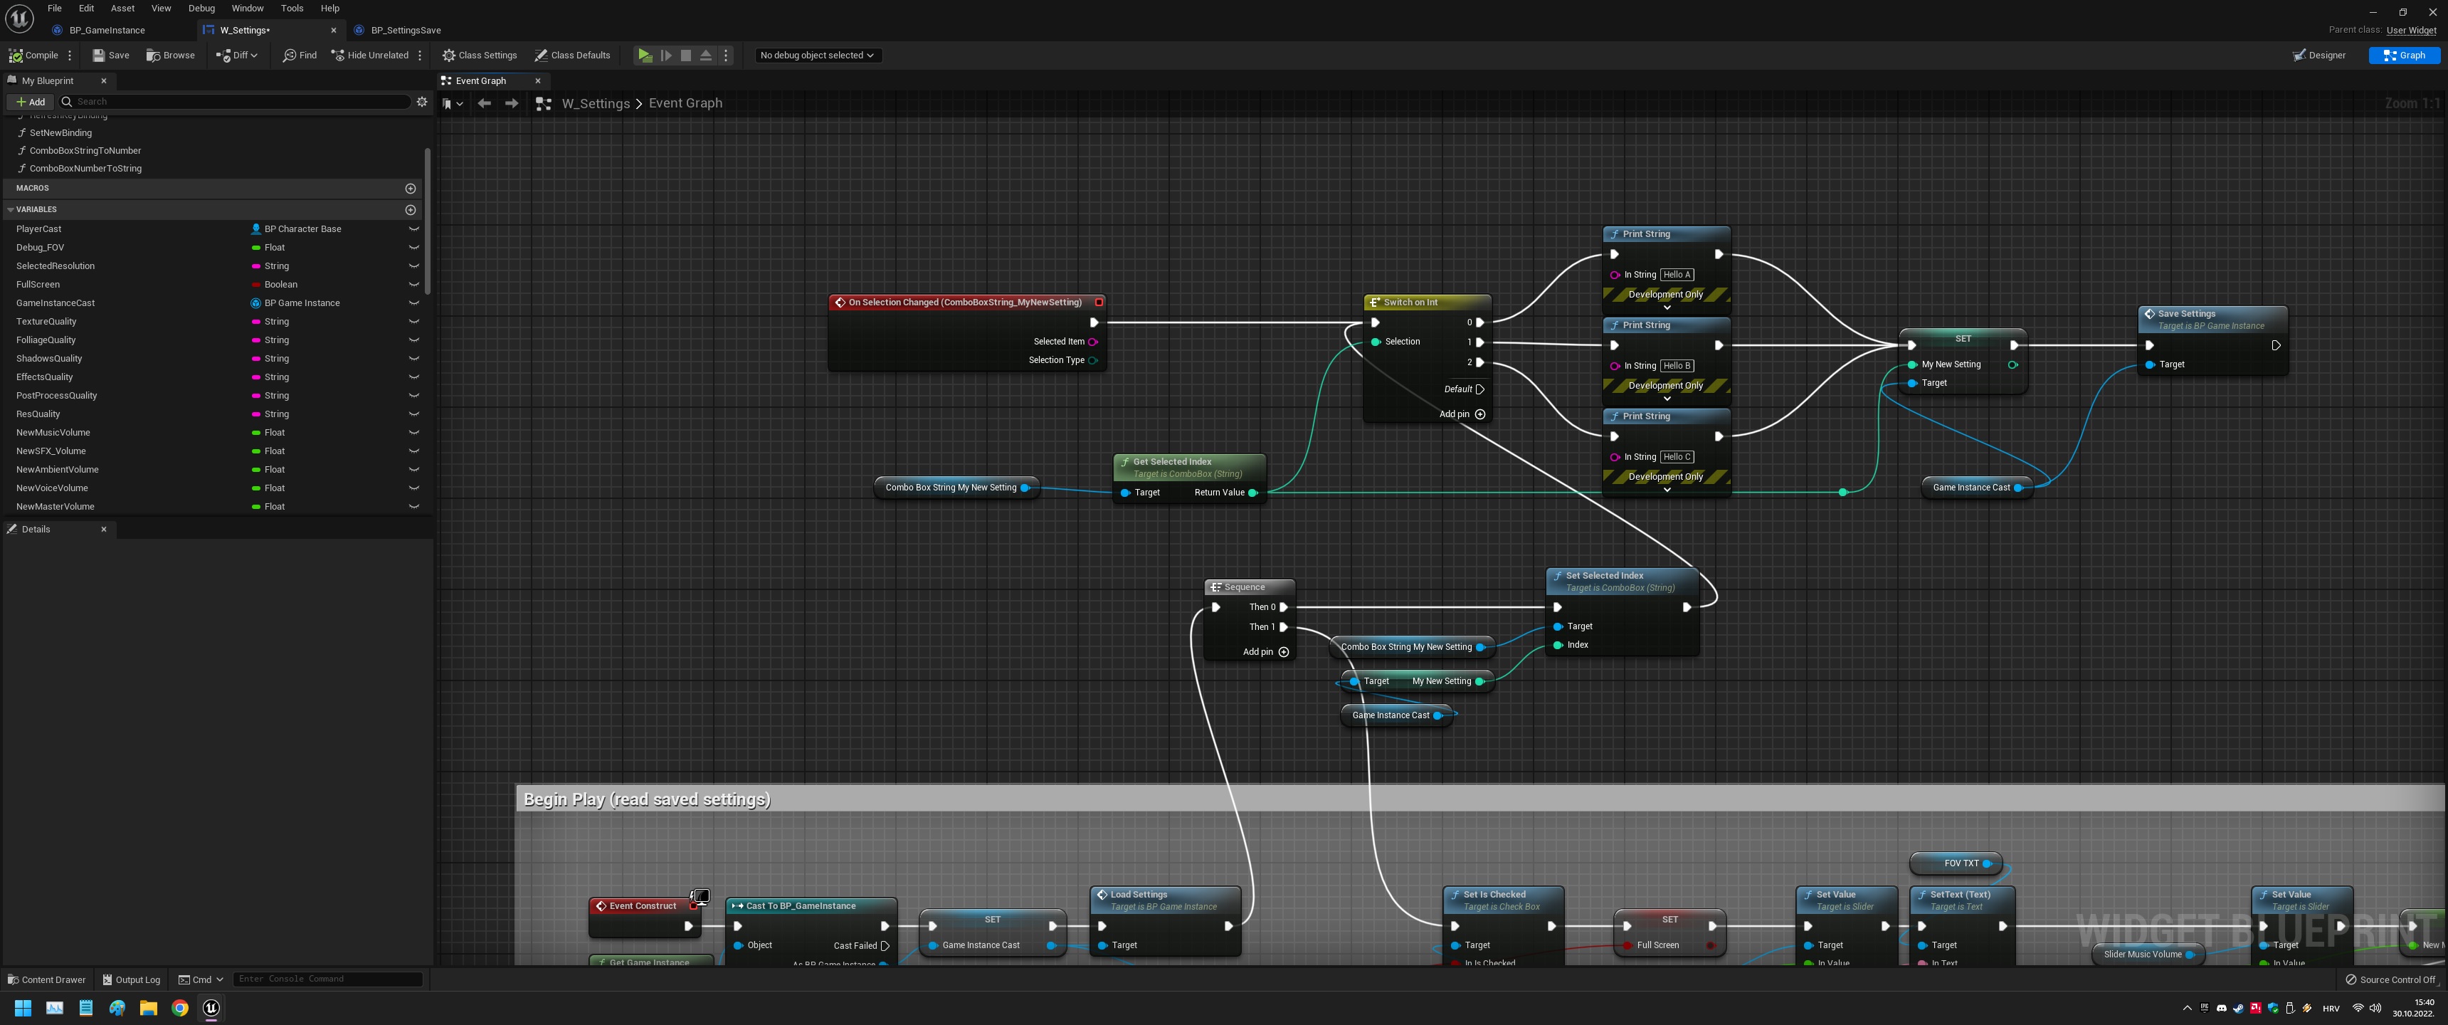Click the My Blueprint search field
The height and width of the screenshot is (1025, 2448).
tap(238, 102)
